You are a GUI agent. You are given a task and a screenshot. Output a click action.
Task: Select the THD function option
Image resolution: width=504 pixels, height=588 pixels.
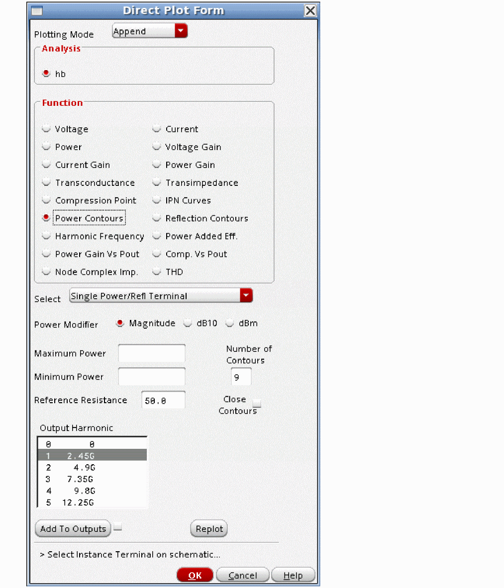pos(157,272)
